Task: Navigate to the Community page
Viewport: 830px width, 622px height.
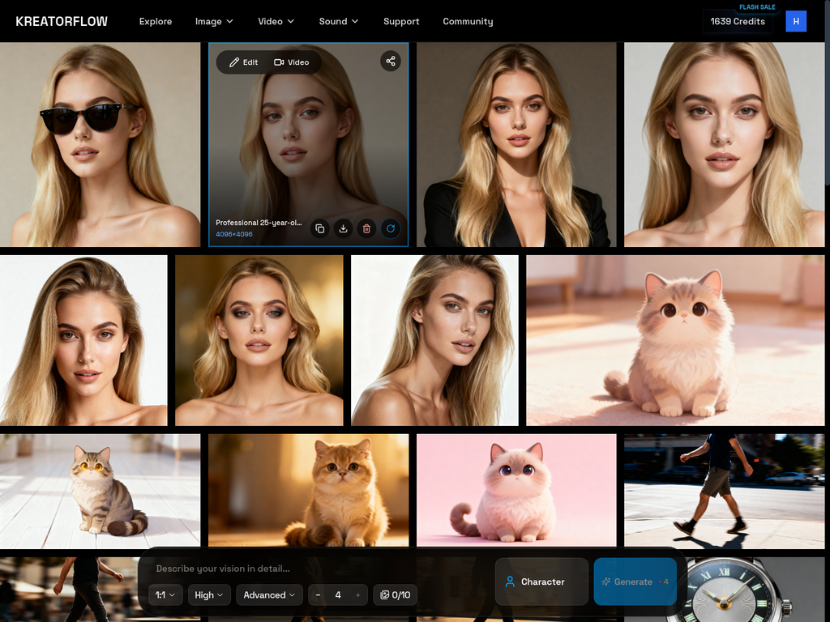Action: click(x=468, y=21)
